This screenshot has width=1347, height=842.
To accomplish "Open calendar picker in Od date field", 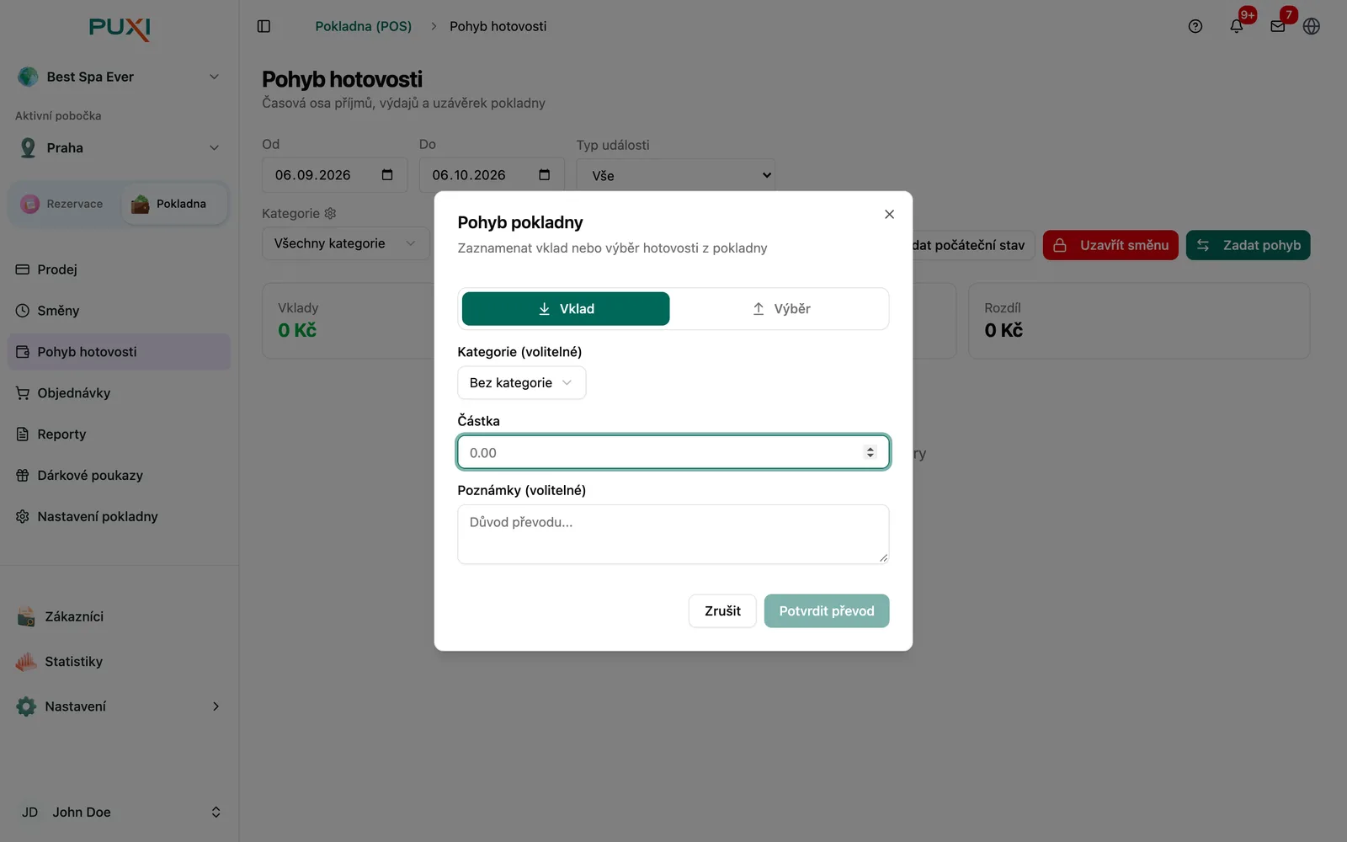I will point(387,175).
